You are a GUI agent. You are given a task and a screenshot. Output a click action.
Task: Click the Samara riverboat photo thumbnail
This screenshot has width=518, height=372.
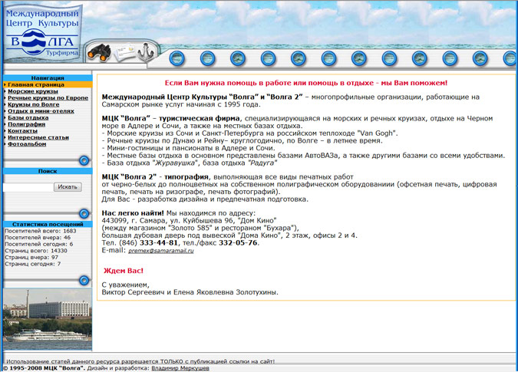coord(48,319)
